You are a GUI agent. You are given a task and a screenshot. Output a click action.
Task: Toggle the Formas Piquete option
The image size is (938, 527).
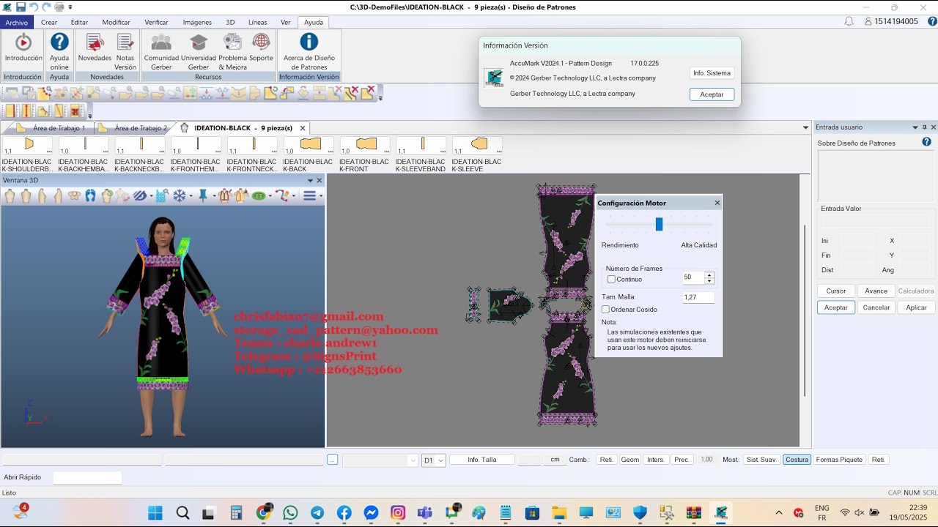coord(839,460)
